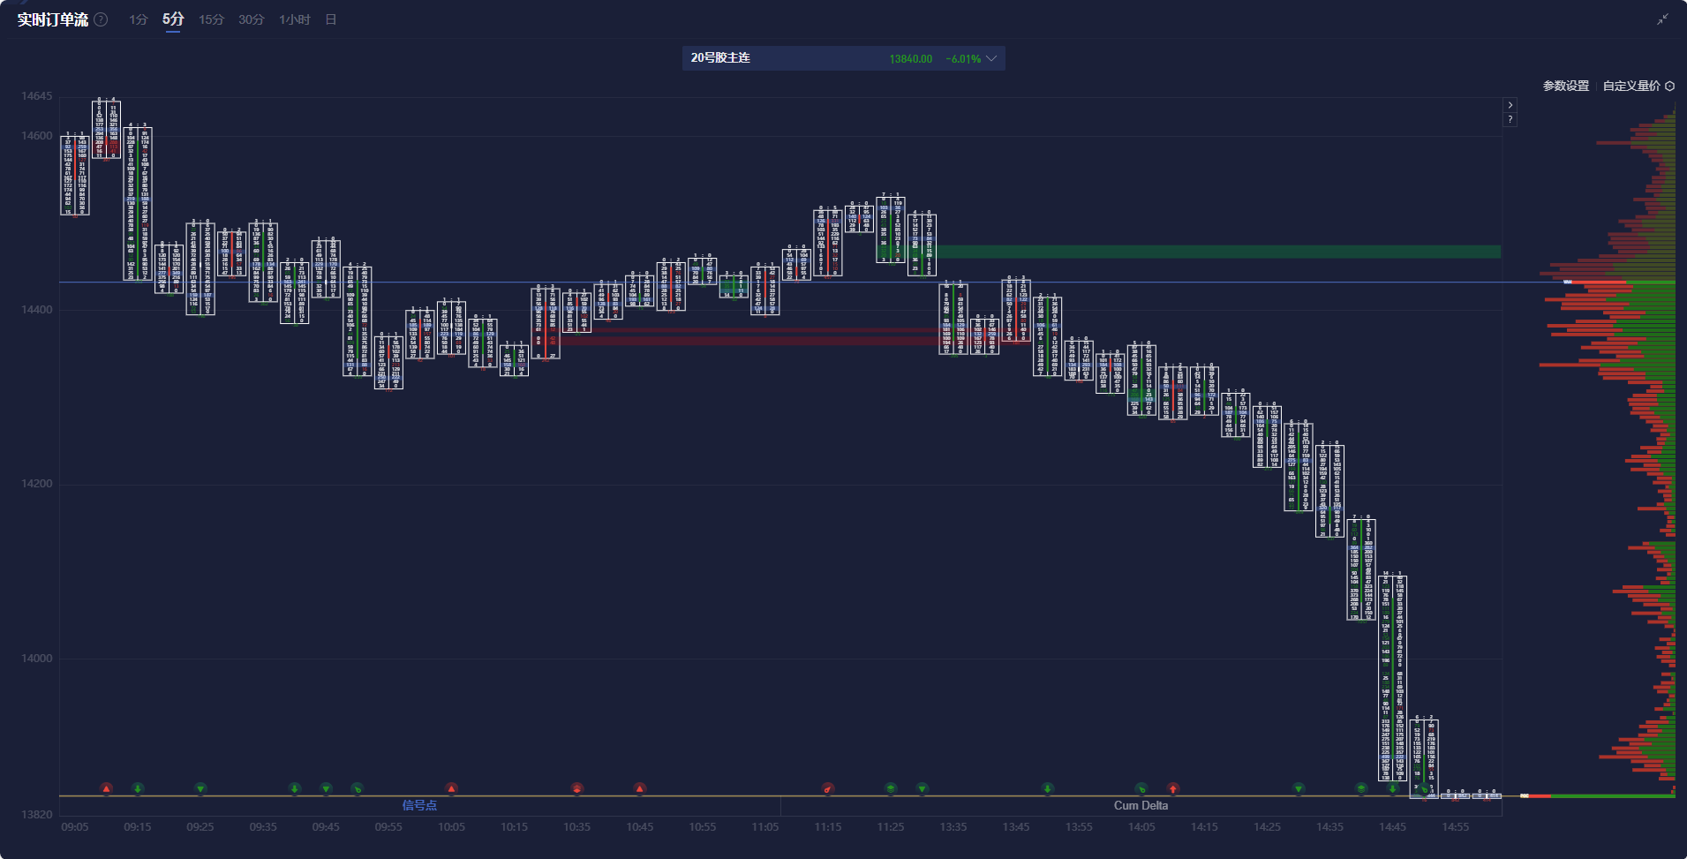Click green leaf signal at 14:50
1687x859 pixels.
tap(1424, 789)
